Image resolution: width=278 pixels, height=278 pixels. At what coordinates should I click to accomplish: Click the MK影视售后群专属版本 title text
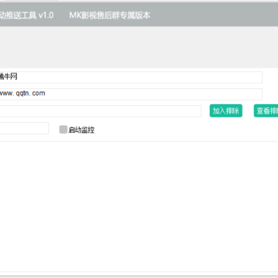(x=110, y=15)
